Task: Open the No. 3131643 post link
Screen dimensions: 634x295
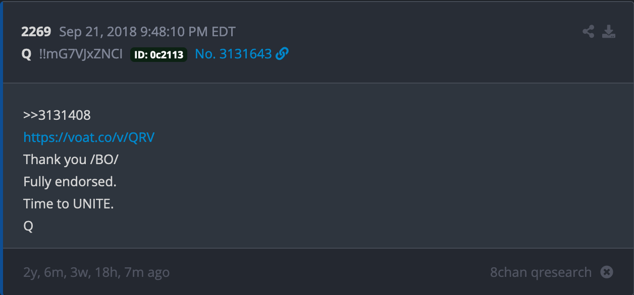Action: 233,54
